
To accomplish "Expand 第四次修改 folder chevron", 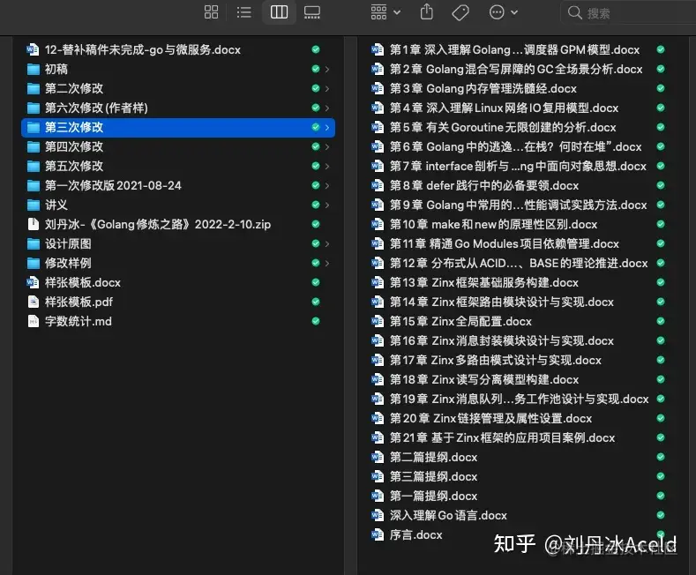I will 327,147.
